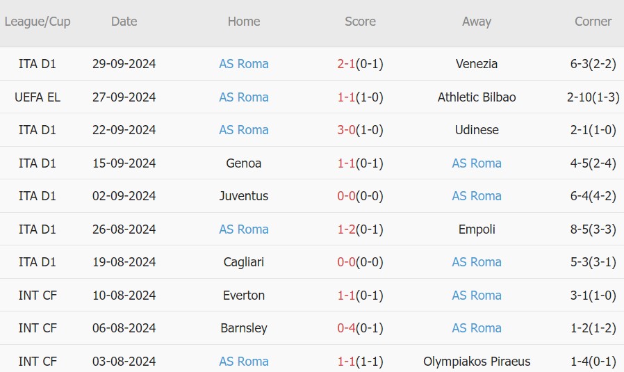Click Athletic Bilbao away team name
The width and height of the screenshot is (624, 372).
[477, 97]
